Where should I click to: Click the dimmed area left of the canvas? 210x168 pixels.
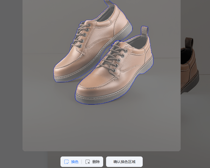[11, 79]
